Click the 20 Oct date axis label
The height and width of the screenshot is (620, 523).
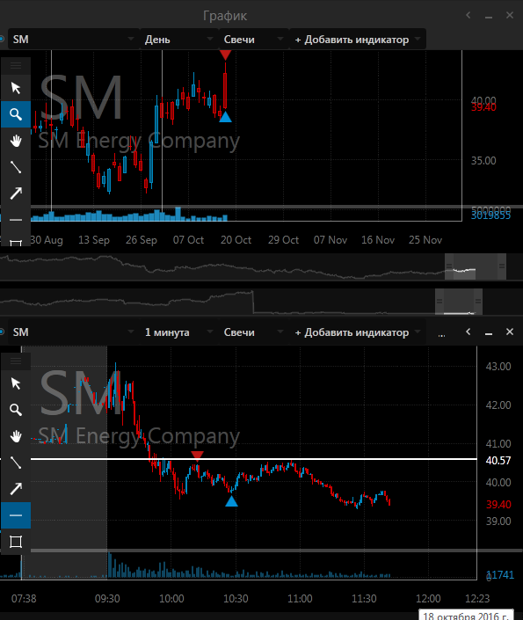click(236, 240)
